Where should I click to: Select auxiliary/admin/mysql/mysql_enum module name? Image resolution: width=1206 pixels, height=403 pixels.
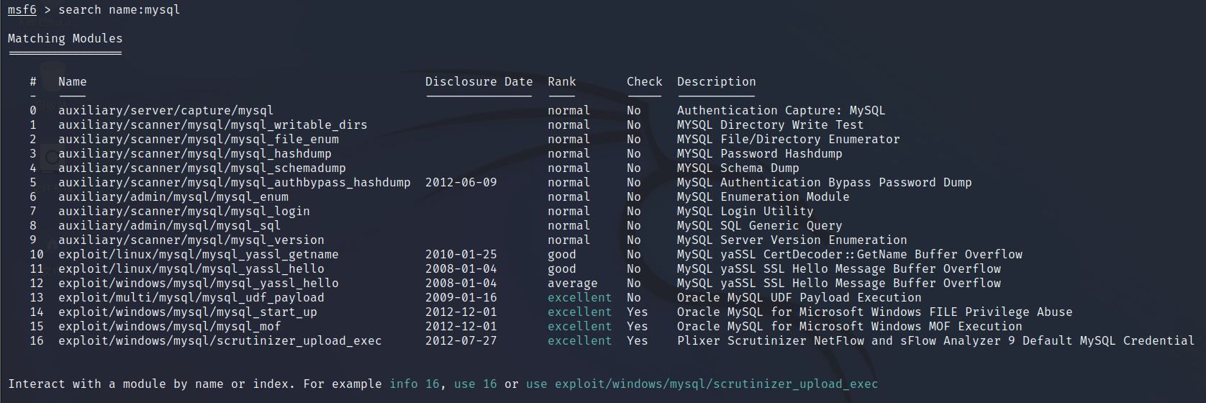point(173,197)
